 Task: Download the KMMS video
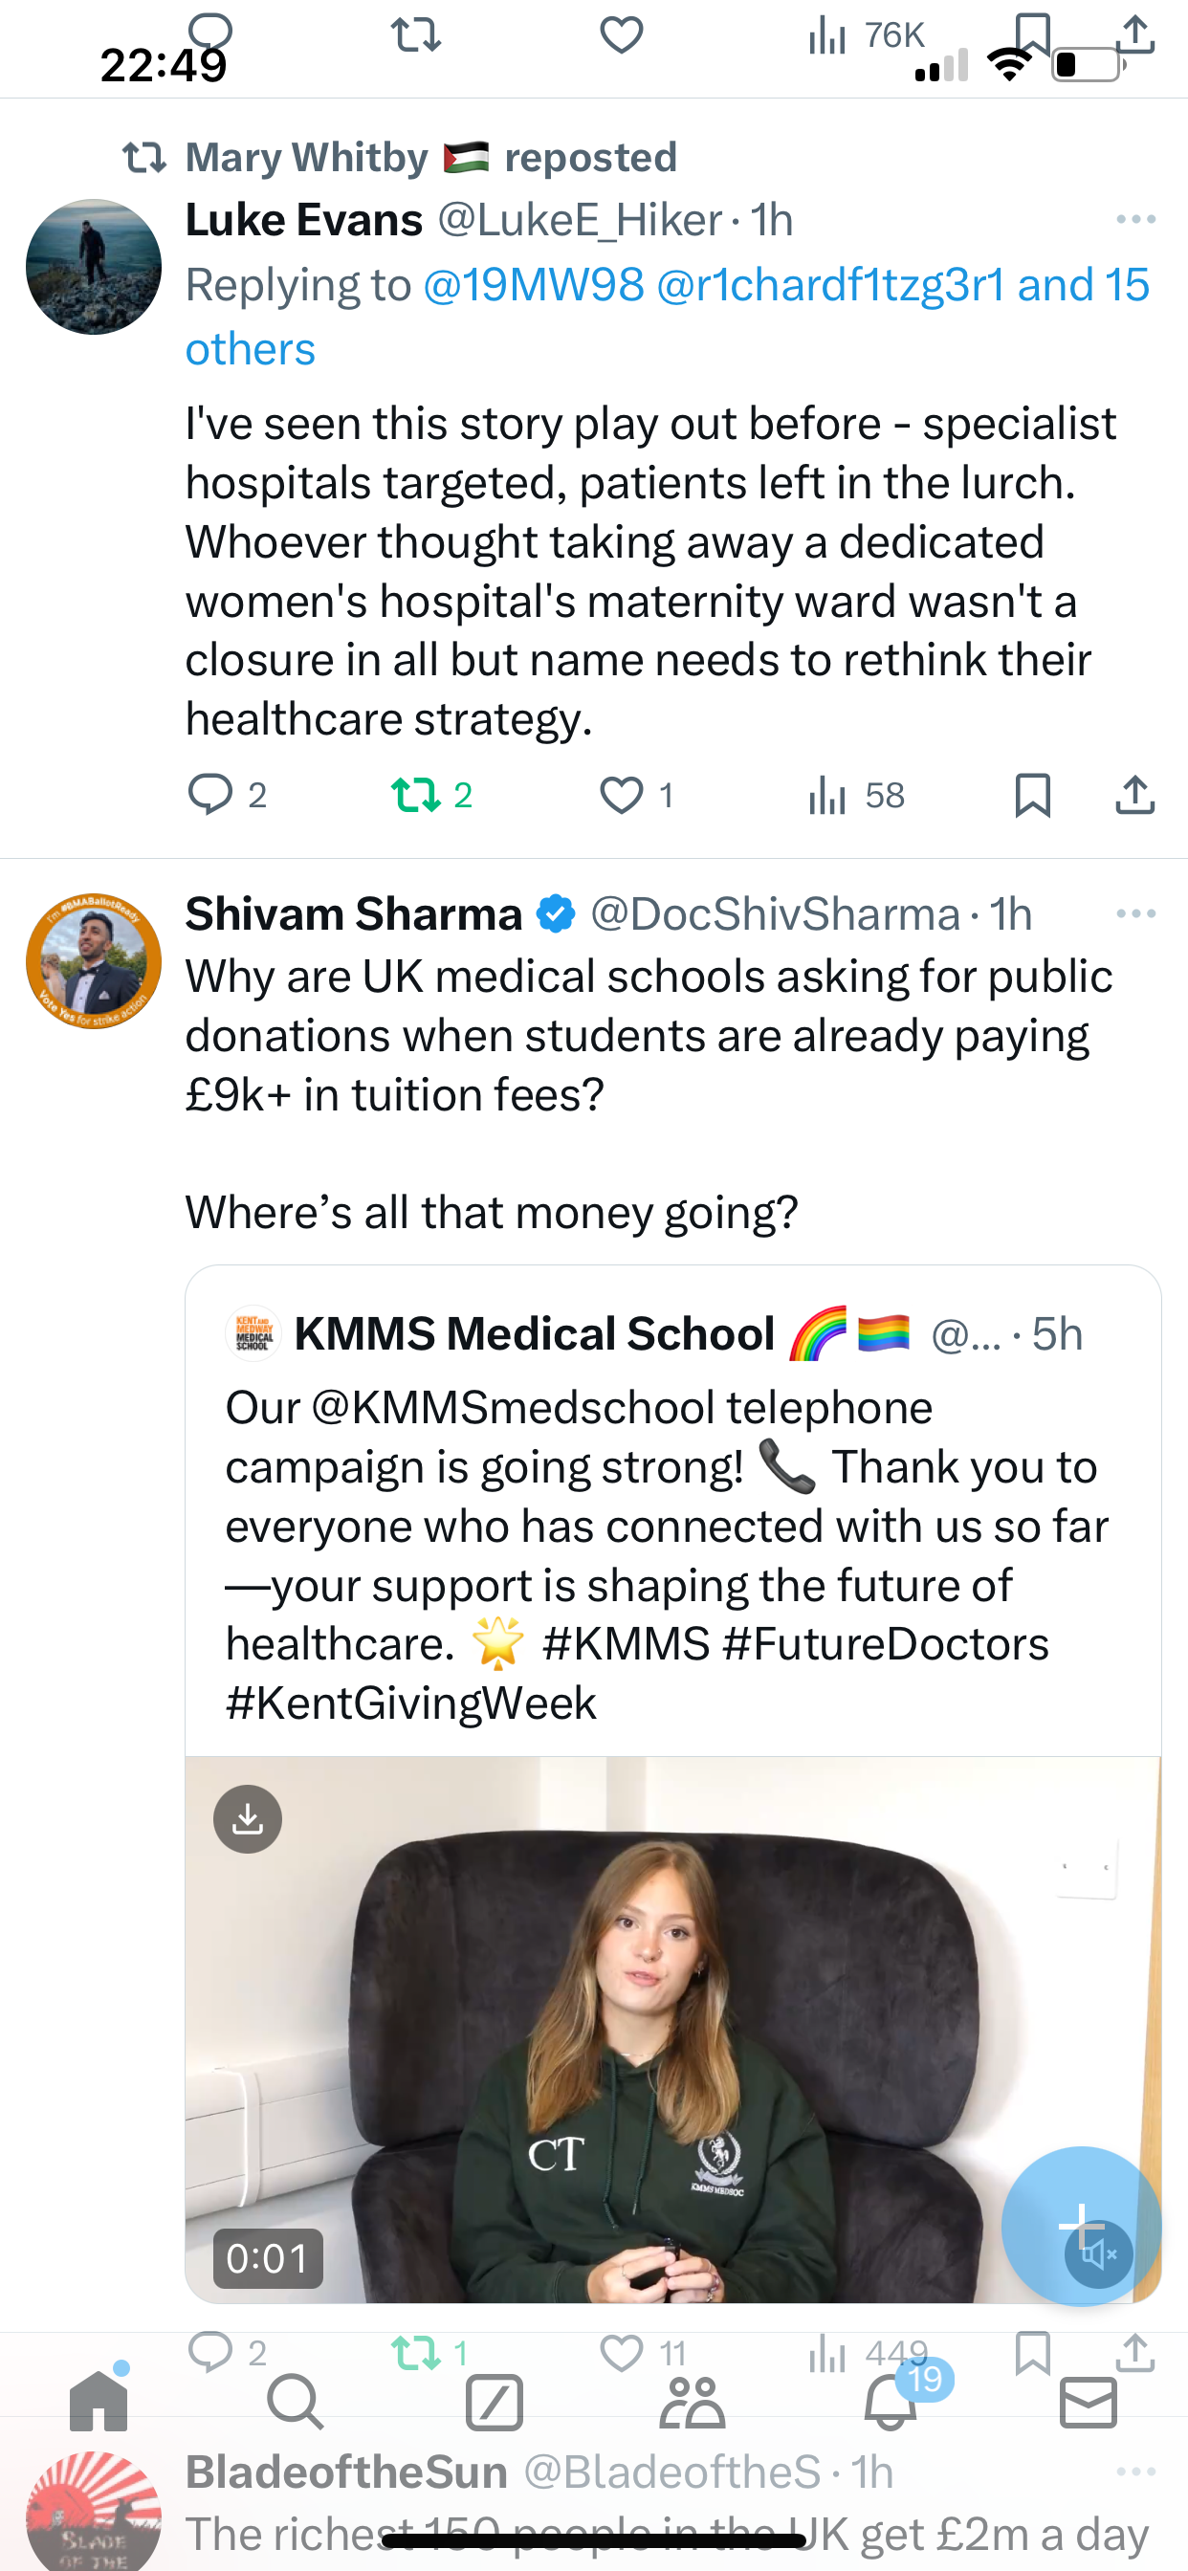[x=248, y=1819]
